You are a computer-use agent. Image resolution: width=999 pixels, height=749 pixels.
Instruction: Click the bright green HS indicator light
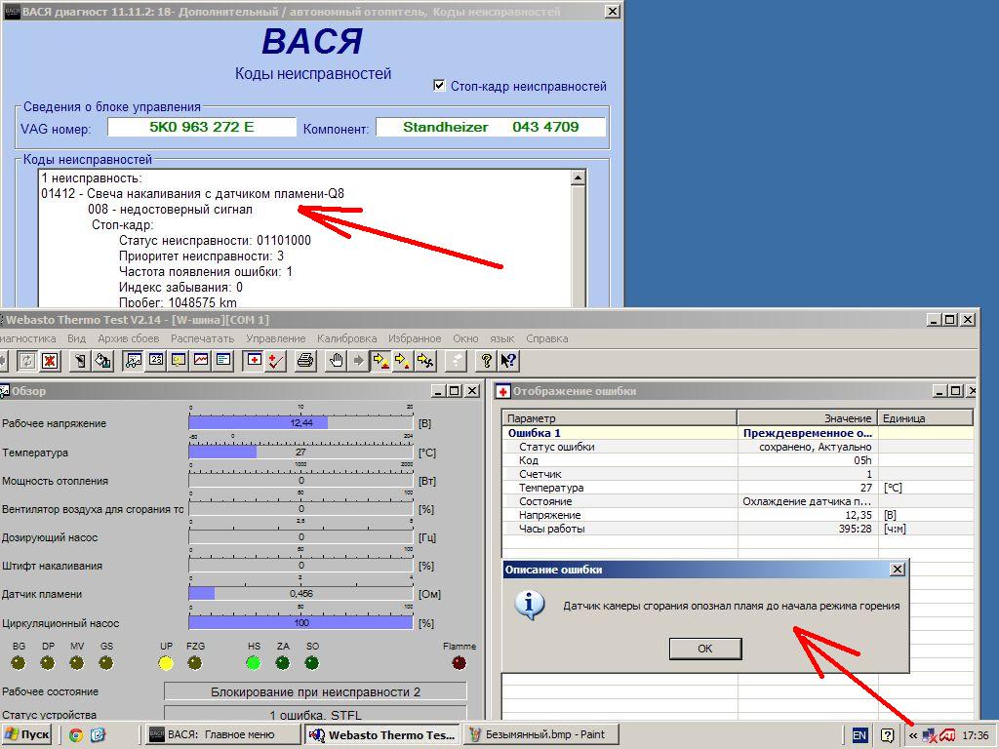(x=254, y=663)
